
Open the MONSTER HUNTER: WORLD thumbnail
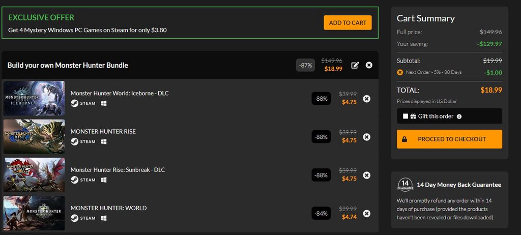34,213
